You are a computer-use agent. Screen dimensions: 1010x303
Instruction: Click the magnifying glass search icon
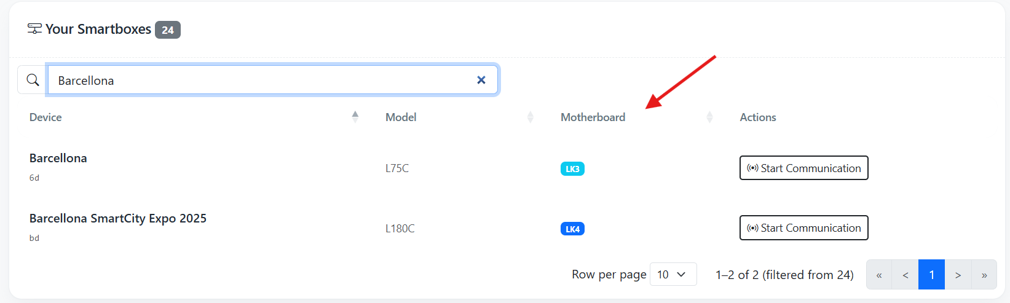point(33,80)
